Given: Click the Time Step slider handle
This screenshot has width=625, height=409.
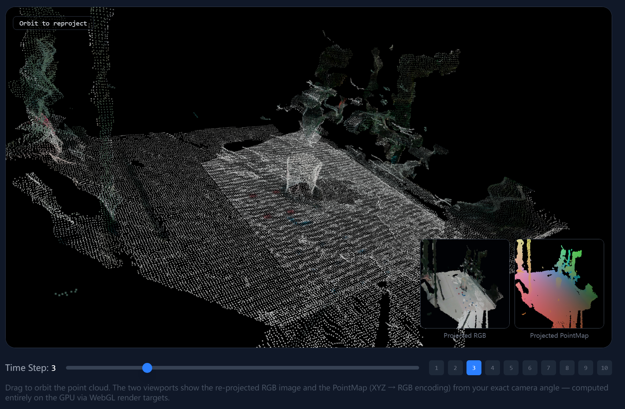Looking at the screenshot, I should 147,368.
